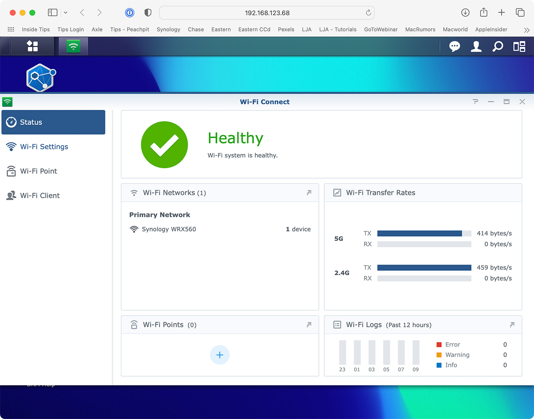Open the widgets panel icon

(519, 47)
